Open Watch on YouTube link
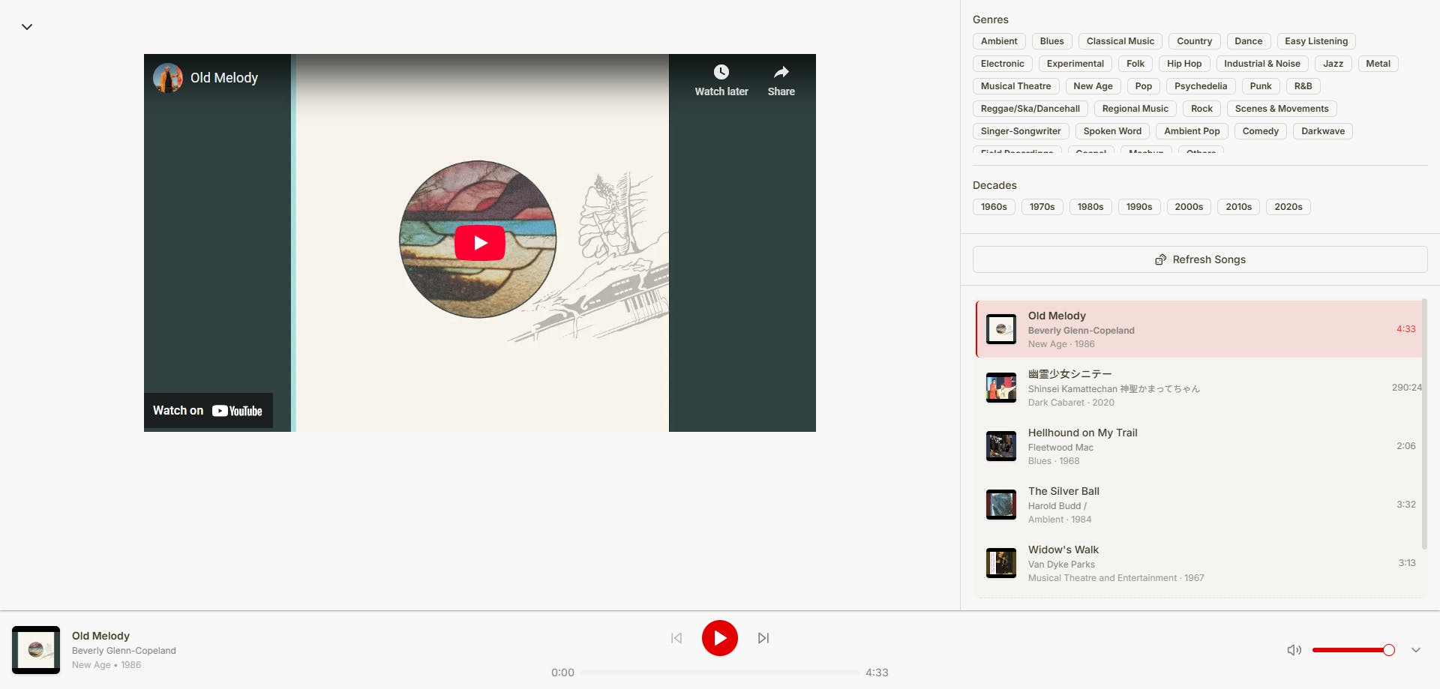Image resolution: width=1440 pixels, height=689 pixels. pos(208,411)
